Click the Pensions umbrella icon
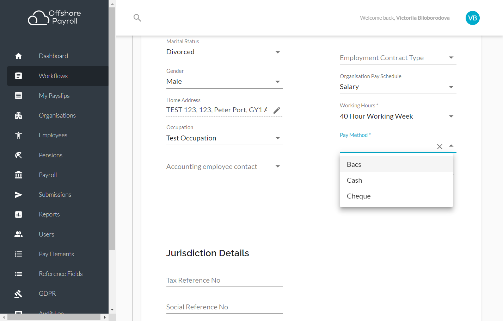Image resolution: width=503 pixels, height=321 pixels. pos(19,155)
